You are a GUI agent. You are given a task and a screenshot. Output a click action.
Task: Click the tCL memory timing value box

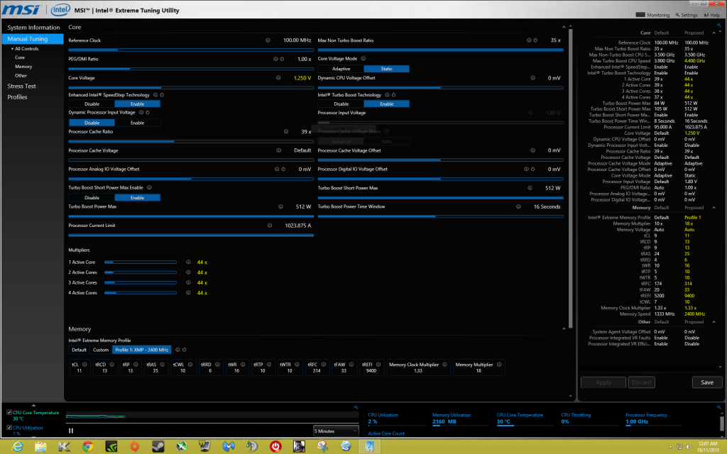pos(80,367)
